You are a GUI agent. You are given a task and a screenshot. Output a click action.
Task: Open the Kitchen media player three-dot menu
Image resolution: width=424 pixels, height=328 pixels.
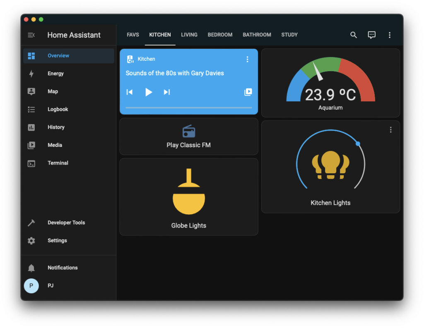pos(247,59)
